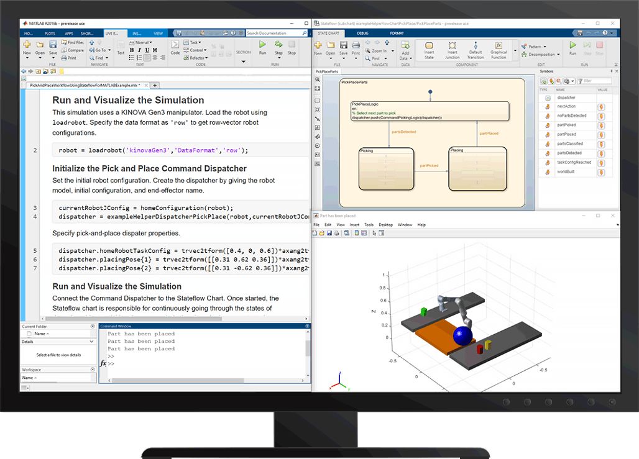Apply italic formatting with the I icon
Screen dimensions: 639x459
[139, 50]
